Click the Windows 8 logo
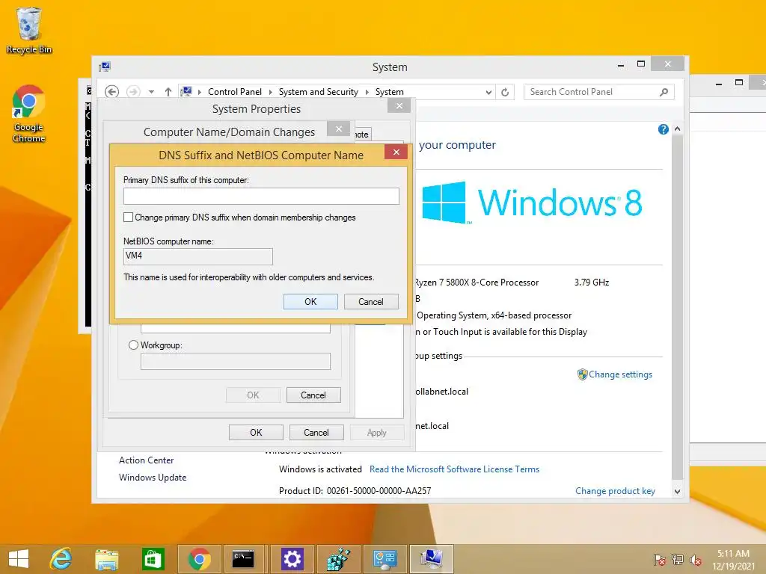Viewport: 766px width, 574px height. pos(532,202)
